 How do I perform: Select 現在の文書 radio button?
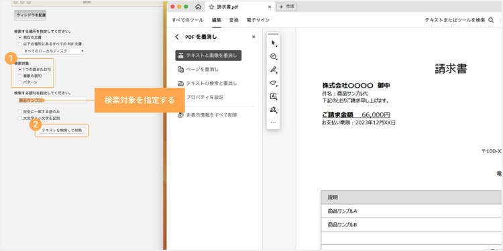[20, 37]
